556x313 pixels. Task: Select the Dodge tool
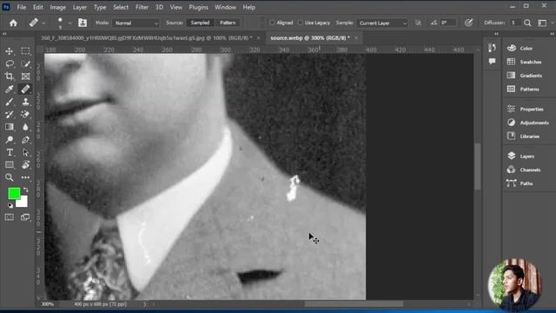pos(10,140)
